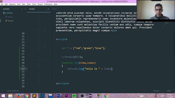Click the "red" string in array

(78, 48)
